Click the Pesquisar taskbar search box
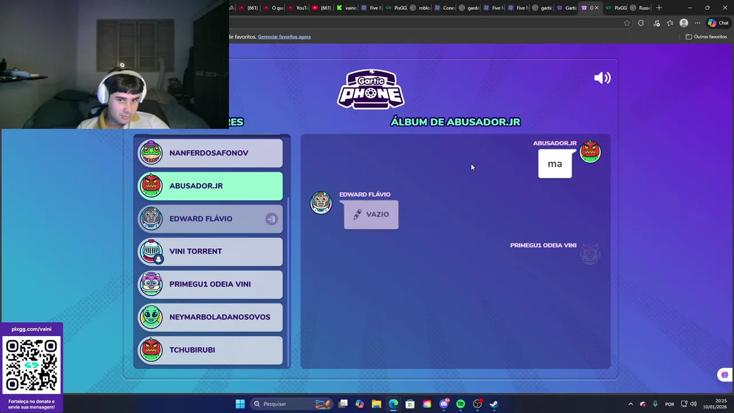Screen dimensions: 734x413 pos(291,404)
